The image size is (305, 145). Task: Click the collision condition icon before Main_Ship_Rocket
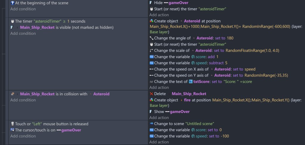(12, 94)
